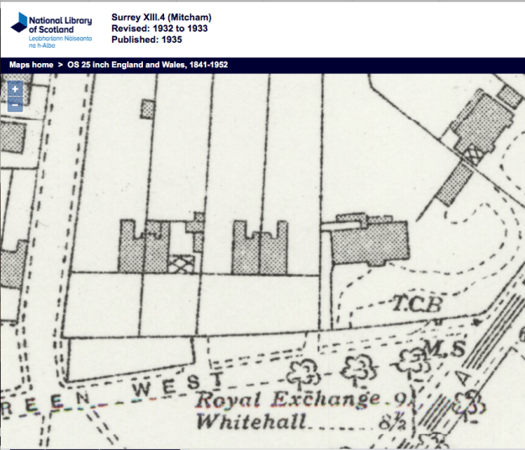525x450 pixels.
Task: Click the zoom in plus button
Action: tap(15, 89)
